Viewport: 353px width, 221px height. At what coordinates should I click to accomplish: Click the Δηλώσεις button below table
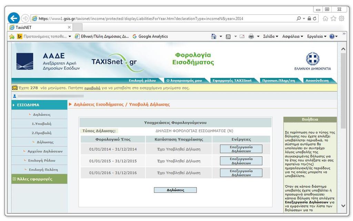[x=175, y=190]
